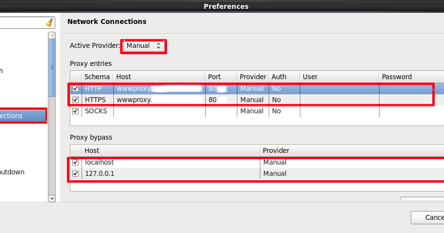Click the preferences filter text field
Screen dimensions: 444x233
(22, 22)
